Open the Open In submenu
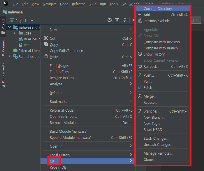Screen dimensions: 204x171 pyautogui.click(x=88, y=146)
